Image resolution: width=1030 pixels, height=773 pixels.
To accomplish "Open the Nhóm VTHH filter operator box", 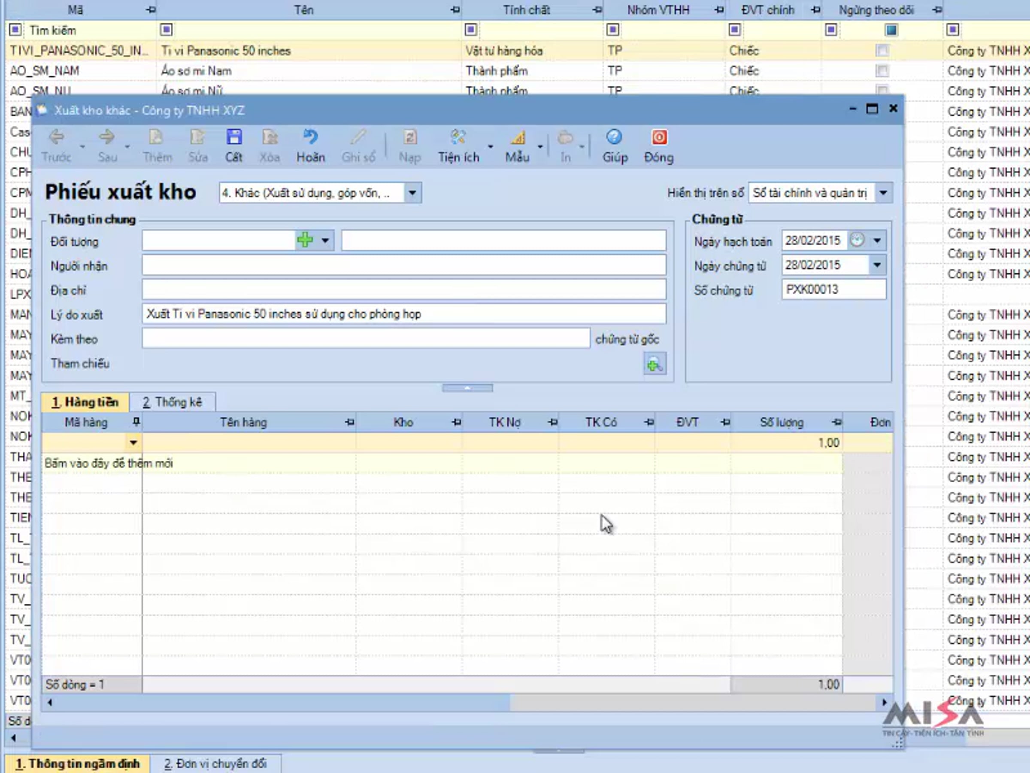I will point(613,30).
